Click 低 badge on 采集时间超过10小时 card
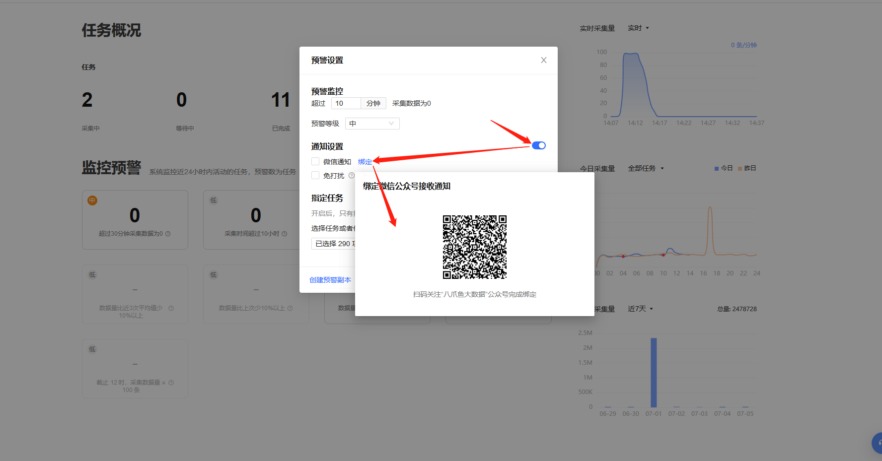882x461 pixels. [x=214, y=200]
